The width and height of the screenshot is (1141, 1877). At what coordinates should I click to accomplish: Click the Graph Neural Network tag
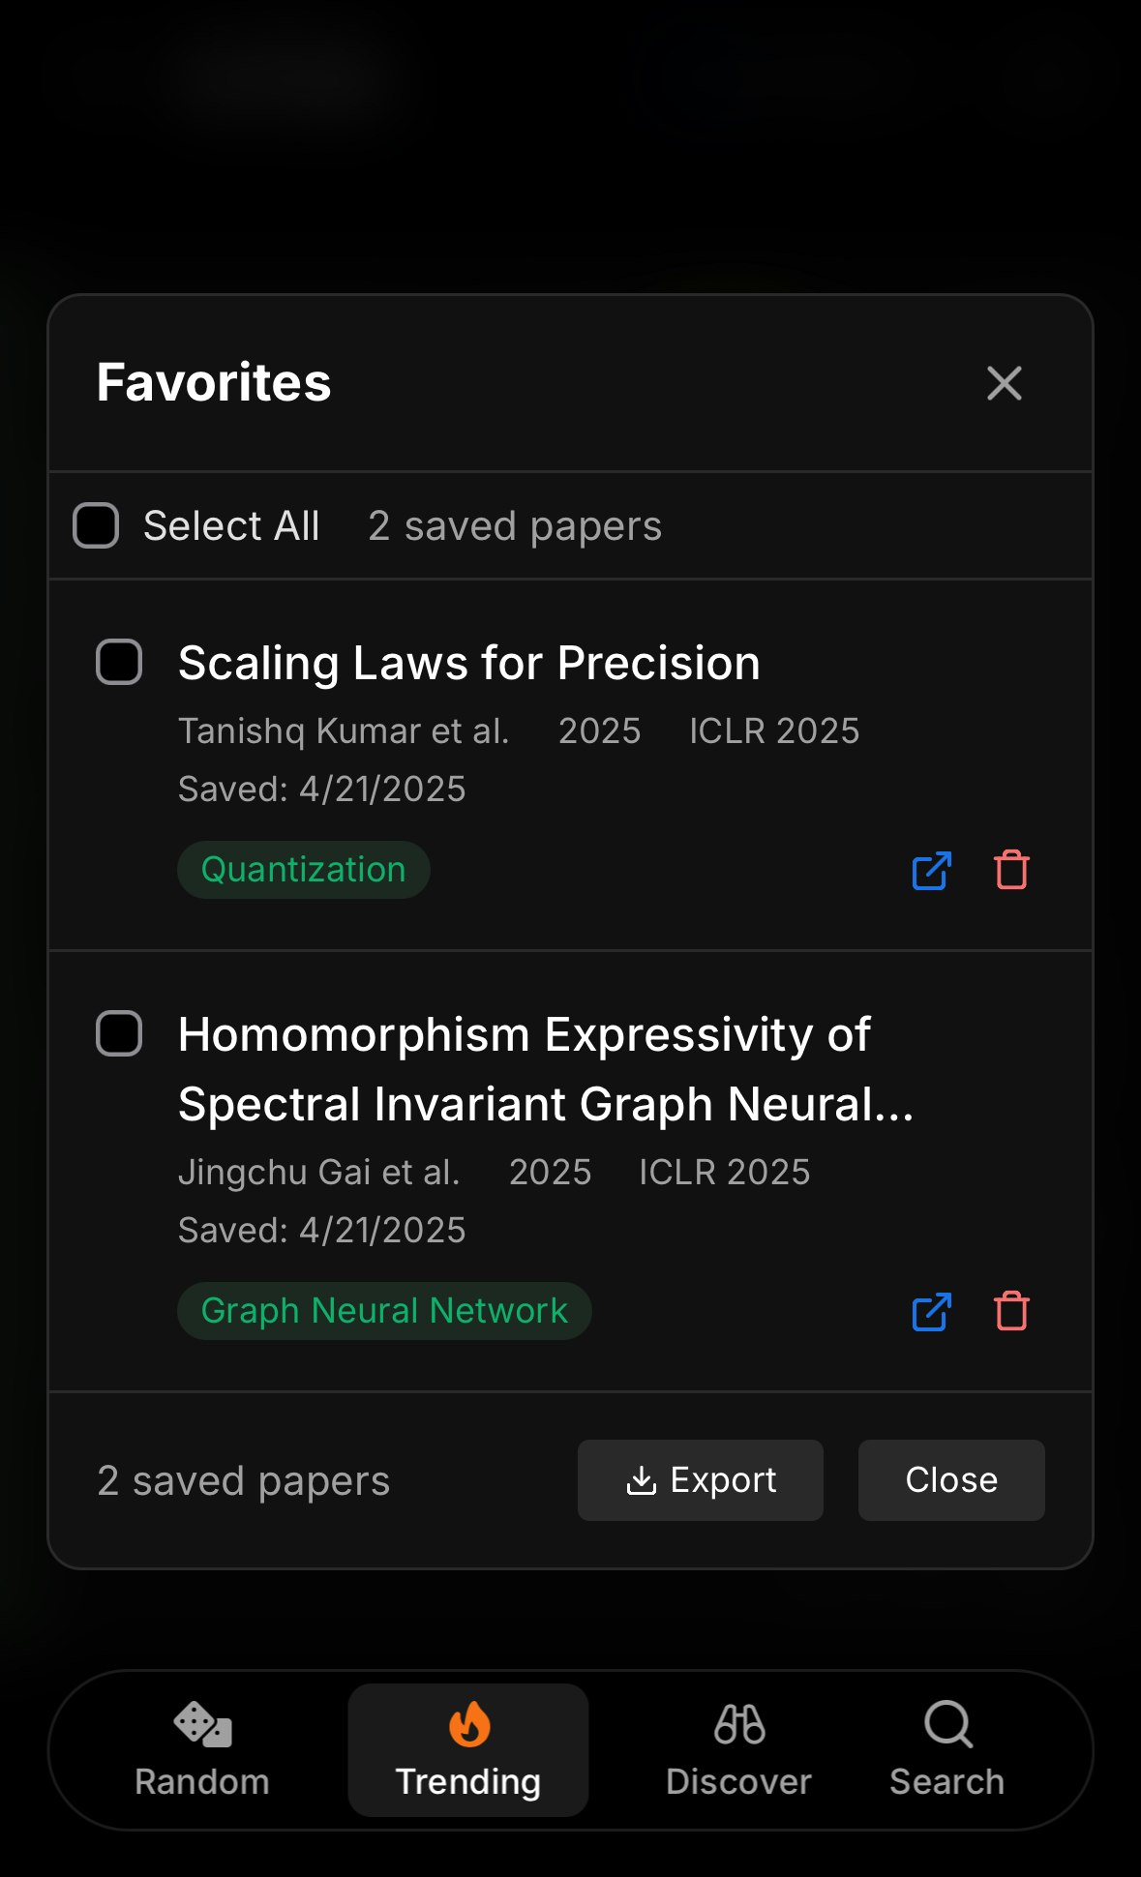384,1311
